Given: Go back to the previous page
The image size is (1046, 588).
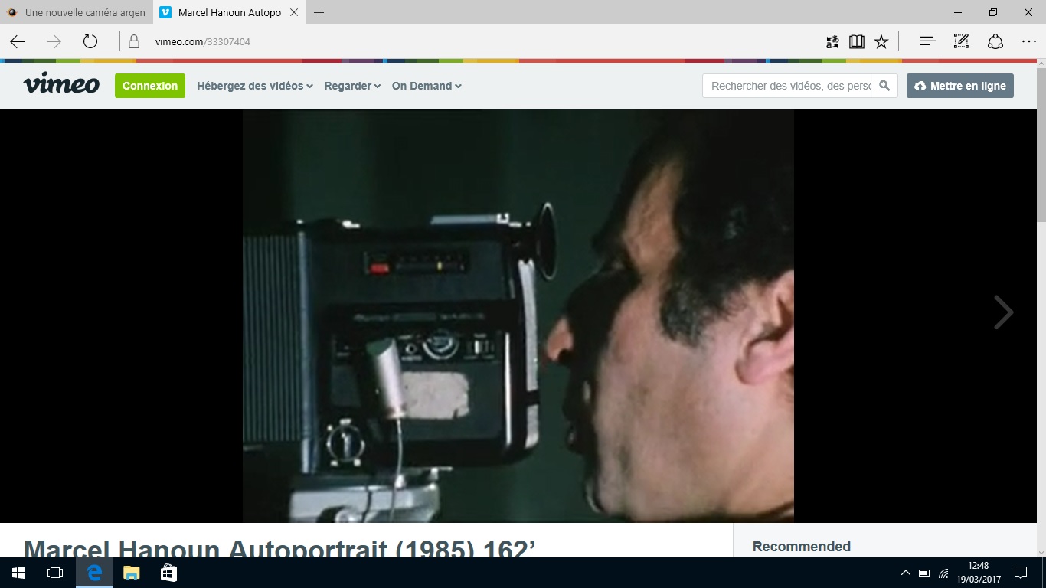Looking at the screenshot, I should (17, 41).
